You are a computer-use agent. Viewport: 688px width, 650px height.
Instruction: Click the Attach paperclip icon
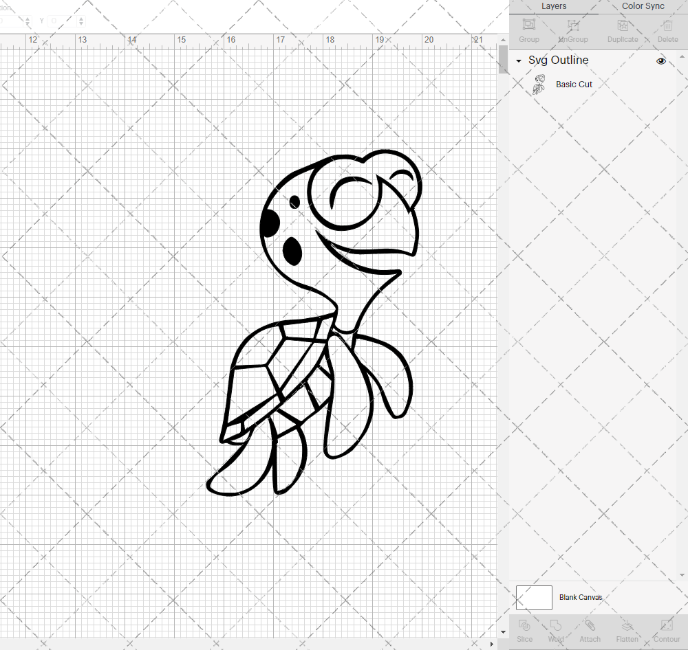(x=590, y=625)
